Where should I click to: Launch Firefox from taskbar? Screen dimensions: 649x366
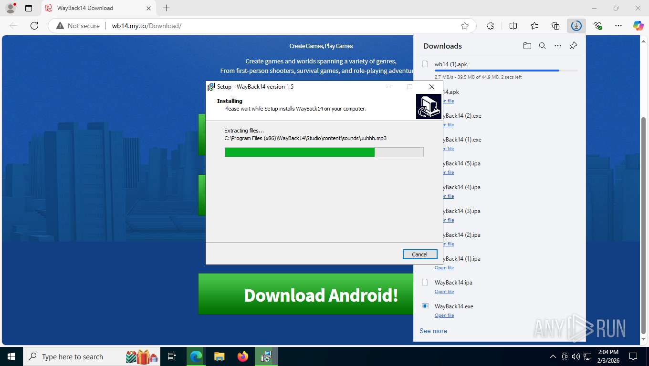tap(243, 356)
